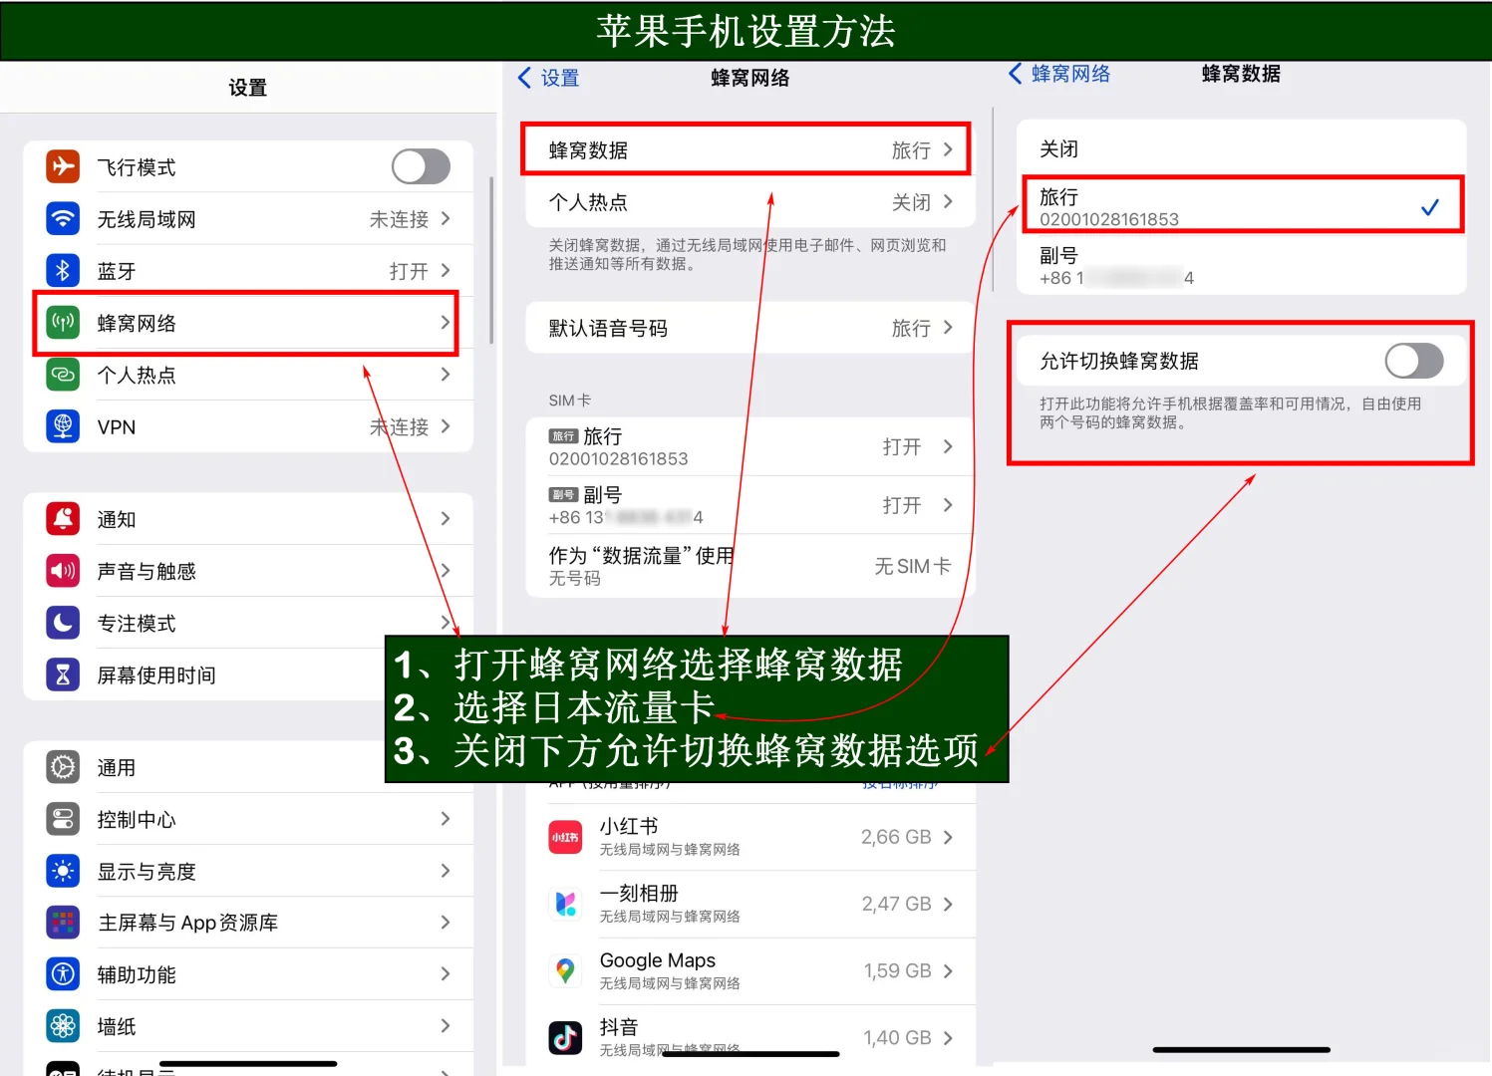
Task: Go back using the 蜂窝网络 back link
Action: coord(1059,72)
